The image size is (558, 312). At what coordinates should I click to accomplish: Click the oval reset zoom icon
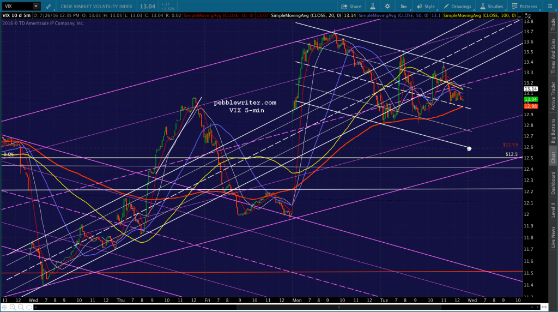click(29, 307)
